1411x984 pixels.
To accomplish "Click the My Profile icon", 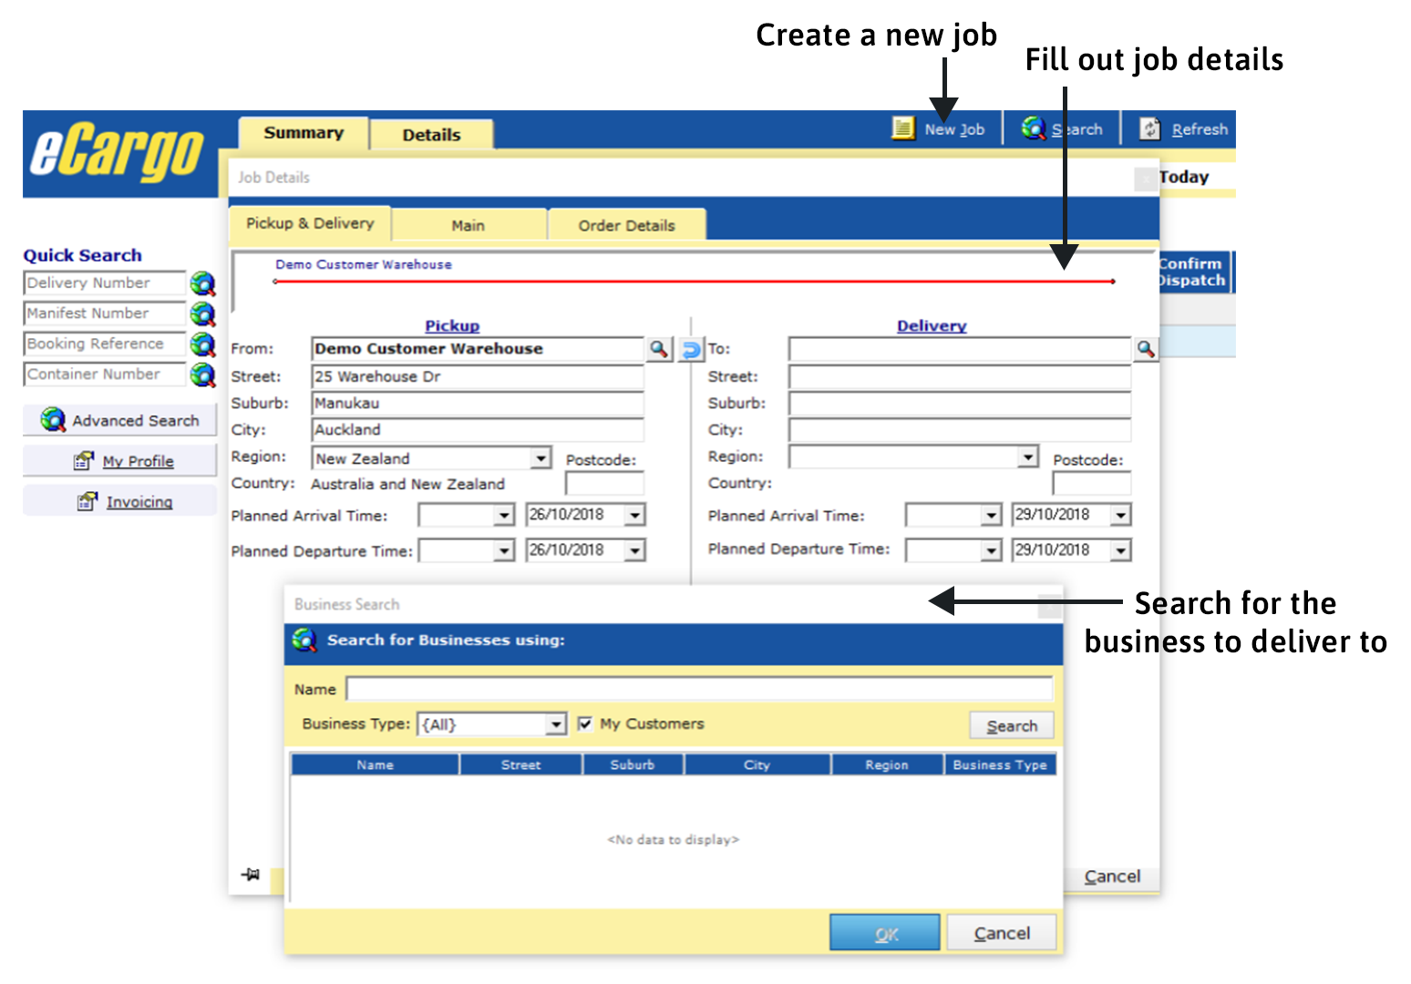I will click(x=84, y=461).
